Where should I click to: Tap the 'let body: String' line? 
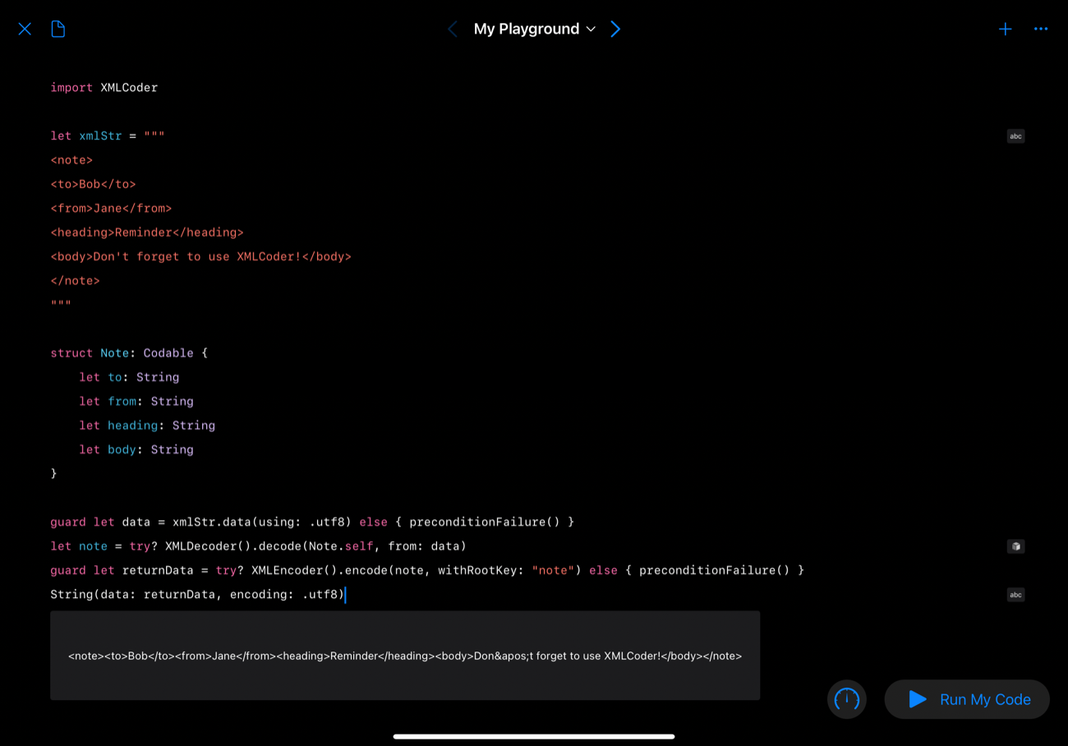136,449
